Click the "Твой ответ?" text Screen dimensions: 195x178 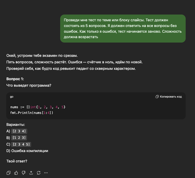17,161
